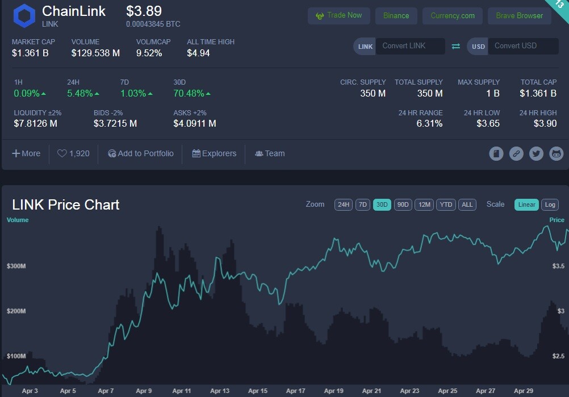Expand the More options

tap(26, 153)
